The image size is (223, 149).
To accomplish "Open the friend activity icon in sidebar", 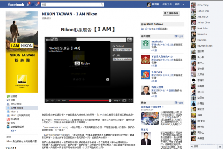I will (8, 104).
